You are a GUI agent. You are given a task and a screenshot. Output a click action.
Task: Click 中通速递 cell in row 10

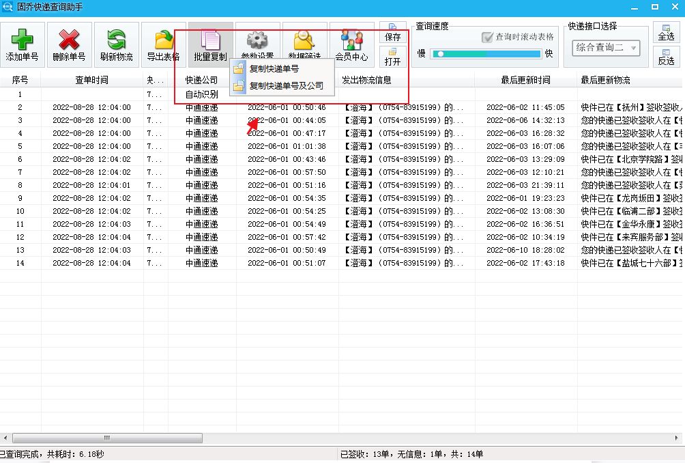(201, 211)
